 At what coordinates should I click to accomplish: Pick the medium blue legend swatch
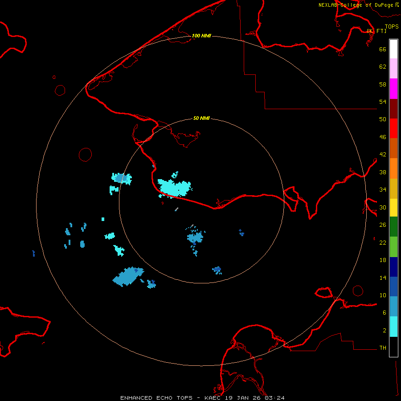pos(393,286)
